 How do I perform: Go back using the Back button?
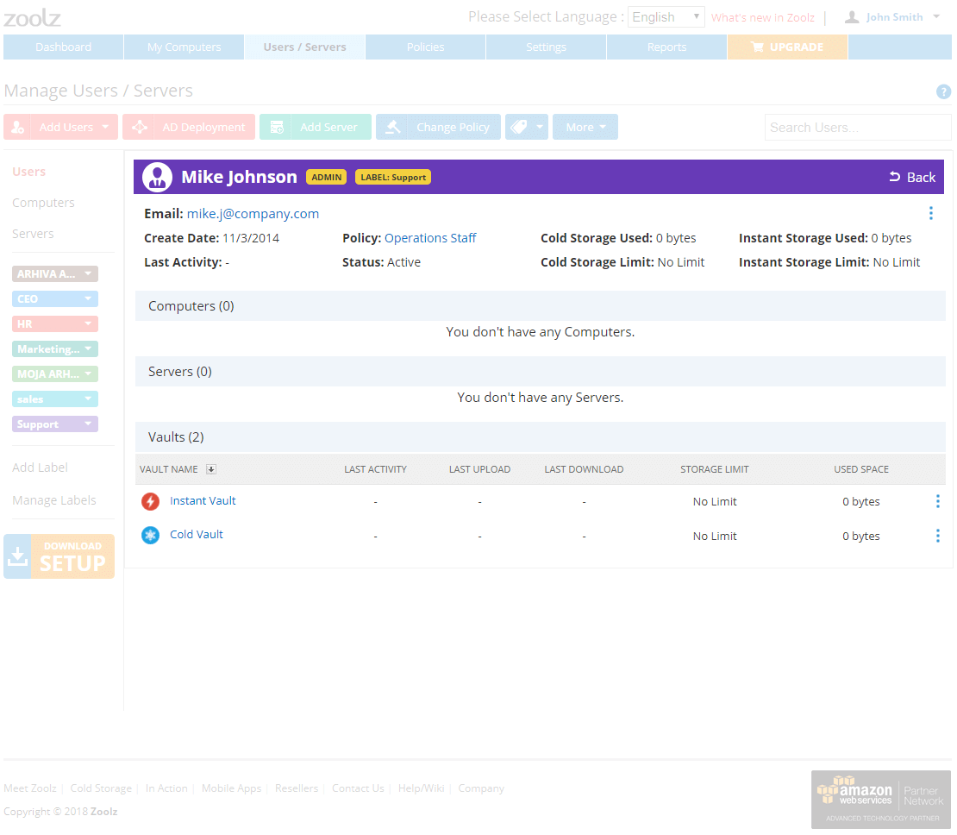pos(912,177)
